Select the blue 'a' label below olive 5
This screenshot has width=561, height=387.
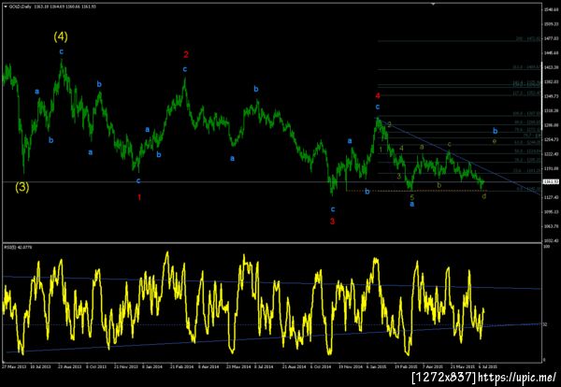tap(411, 204)
